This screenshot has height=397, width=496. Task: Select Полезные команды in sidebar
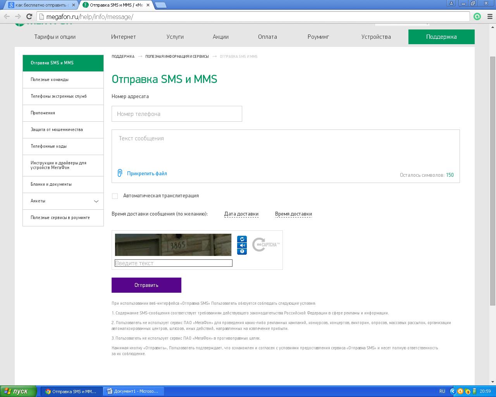50,79
